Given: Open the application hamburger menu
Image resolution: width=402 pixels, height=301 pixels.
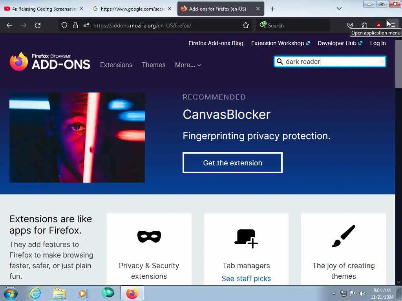Looking at the screenshot, I should click(x=392, y=25).
